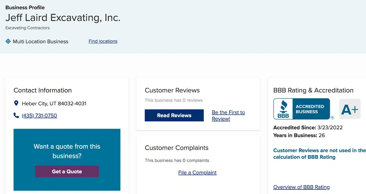Open Be the First to Review link

[228, 116]
